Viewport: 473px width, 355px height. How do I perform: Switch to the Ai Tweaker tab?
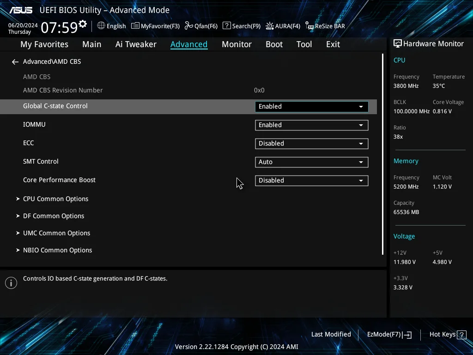[x=136, y=44]
